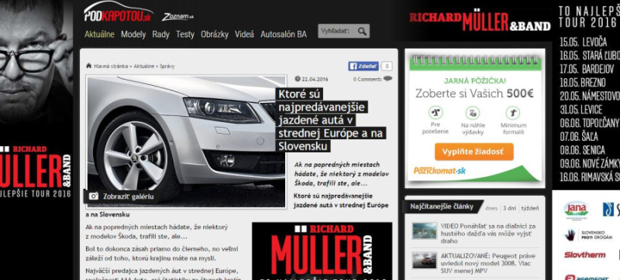The width and height of the screenshot is (620, 280).
Task: Click the search magnifier icon
Action: [362, 31]
